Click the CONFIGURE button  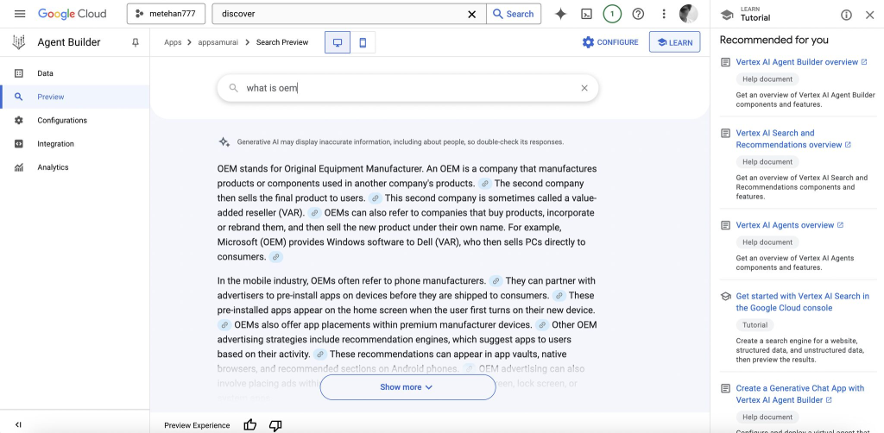[609, 42]
